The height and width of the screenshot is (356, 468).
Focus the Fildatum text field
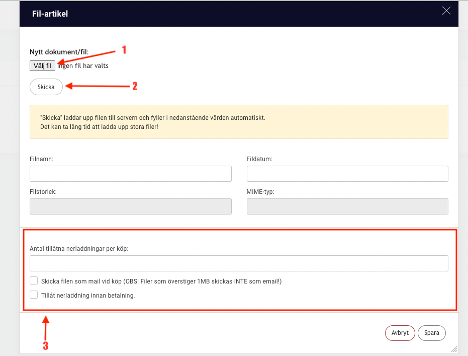347,174
